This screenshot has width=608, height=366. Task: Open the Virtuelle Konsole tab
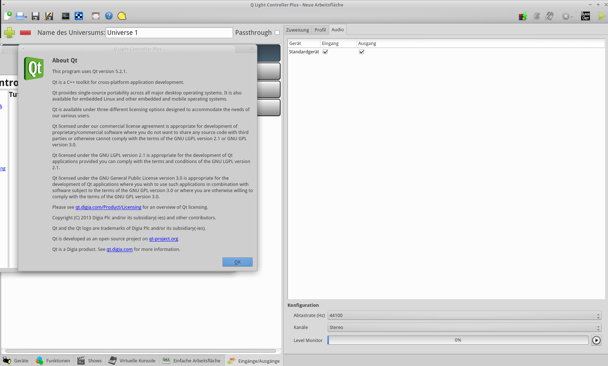132,361
